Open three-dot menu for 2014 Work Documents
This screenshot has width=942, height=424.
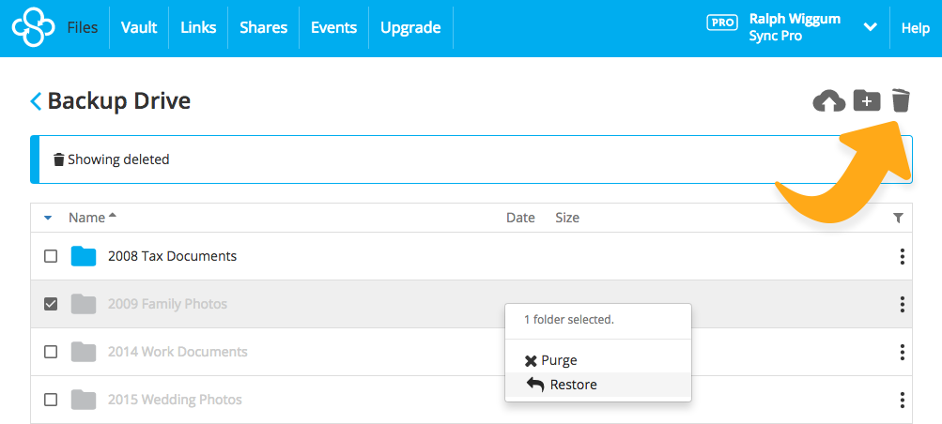coord(902,352)
